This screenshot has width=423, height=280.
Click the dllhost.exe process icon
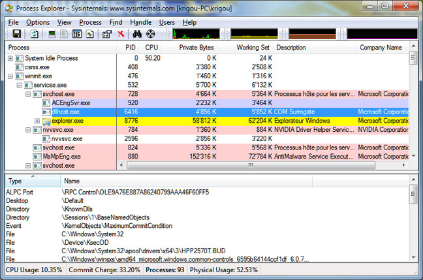point(46,112)
